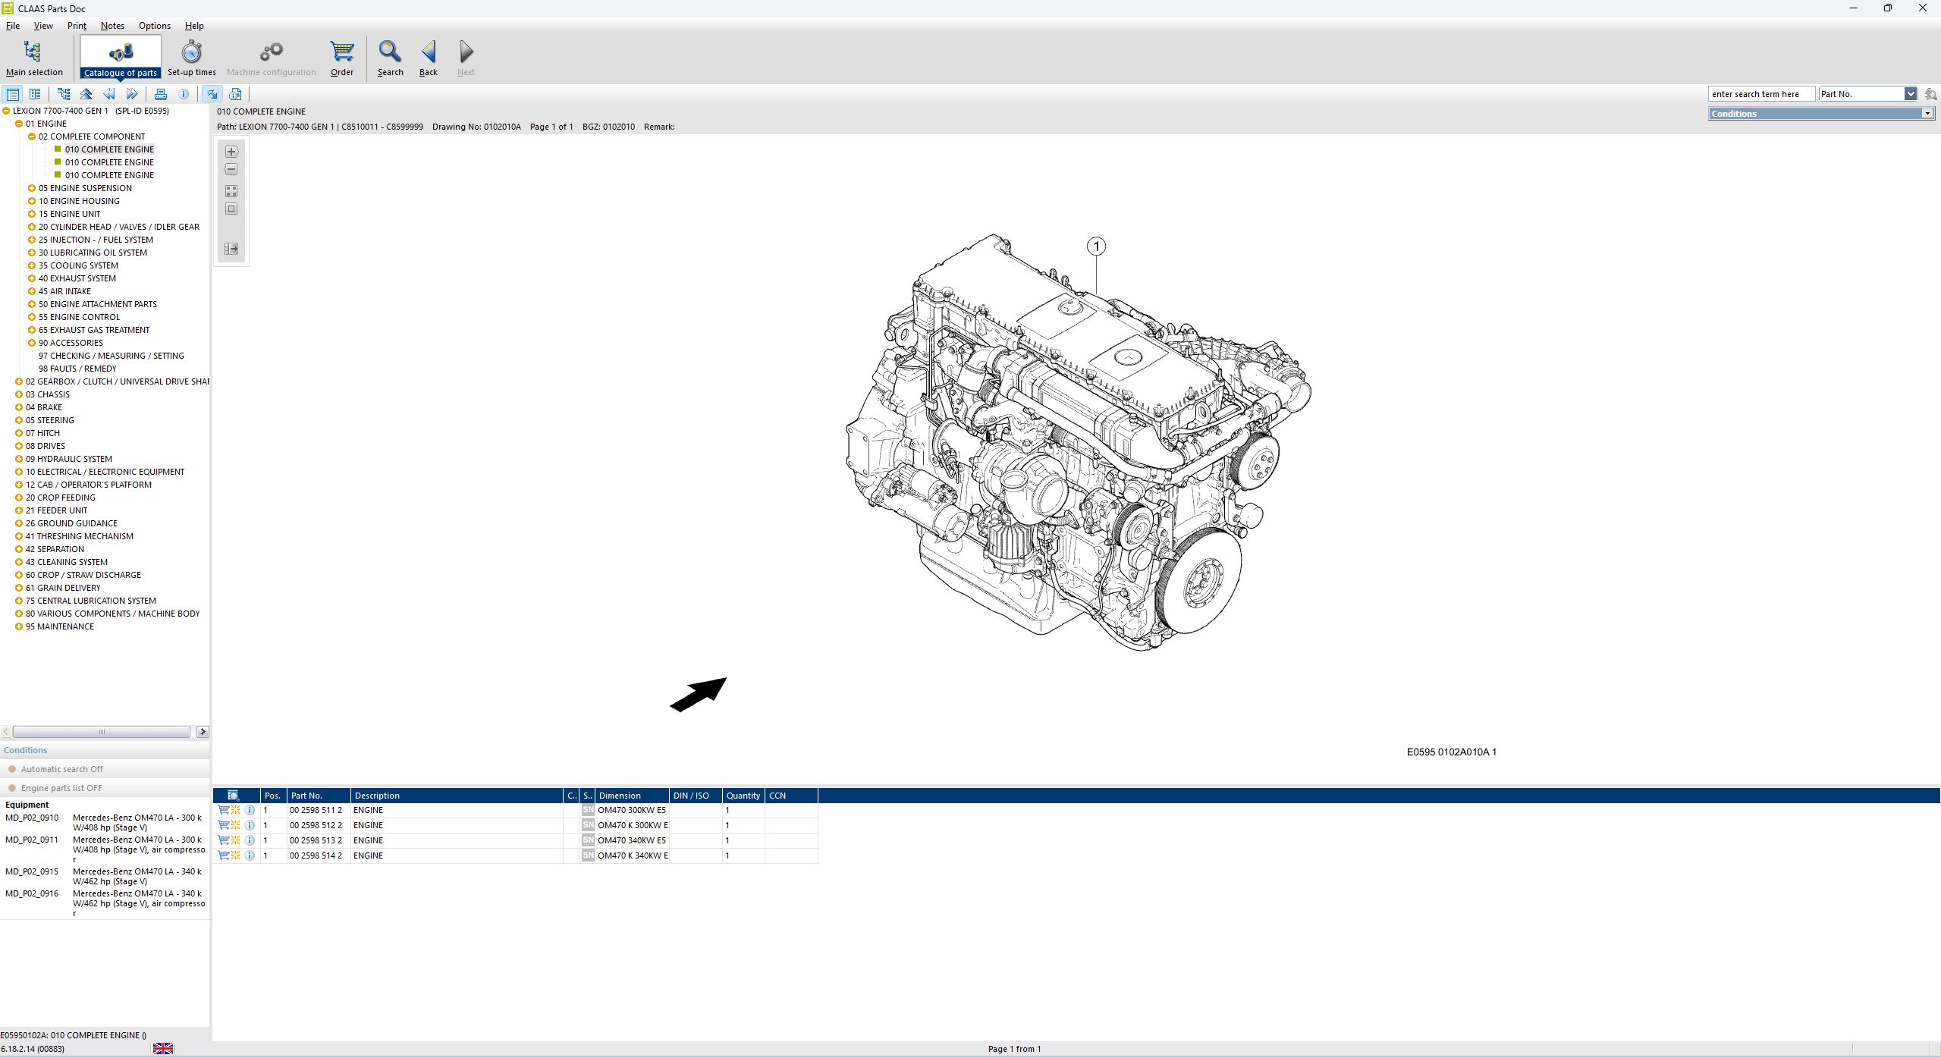
Task: Switch to single-list view icon in secondary toolbar
Action: click(x=12, y=94)
